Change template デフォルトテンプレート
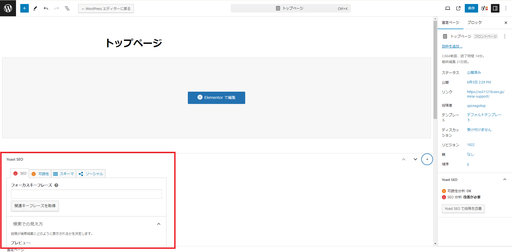Image resolution: width=512 pixels, height=252 pixels. coord(484,117)
